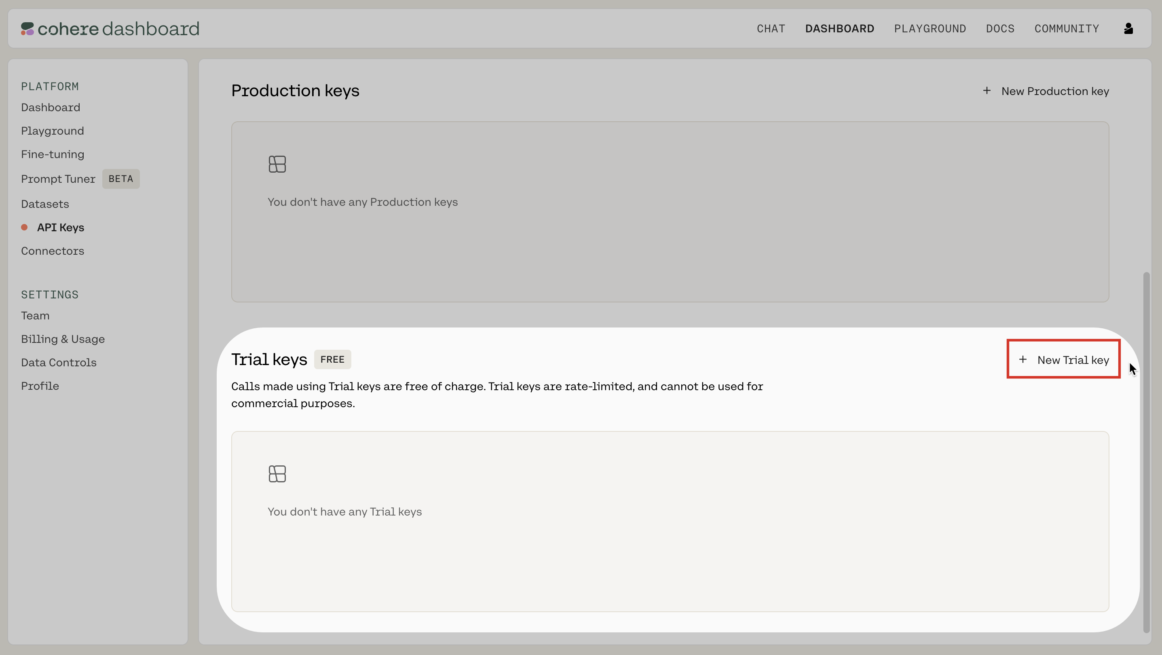The width and height of the screenshot is (1162, 655).
Task: Click the grid icon in Production keys box
Action: 277,164
